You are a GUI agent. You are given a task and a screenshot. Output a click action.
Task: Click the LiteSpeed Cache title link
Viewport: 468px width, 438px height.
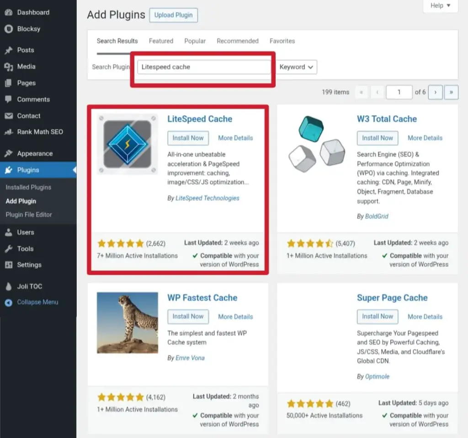point(200,119)
